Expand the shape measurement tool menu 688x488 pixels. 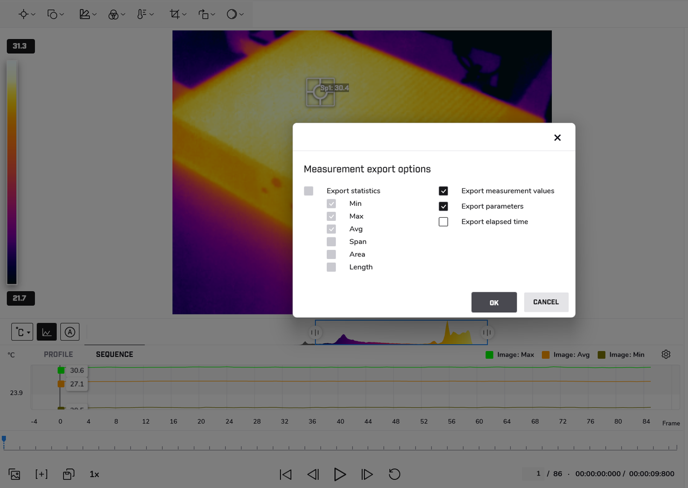pyautogui.click(x=56, y=15)
